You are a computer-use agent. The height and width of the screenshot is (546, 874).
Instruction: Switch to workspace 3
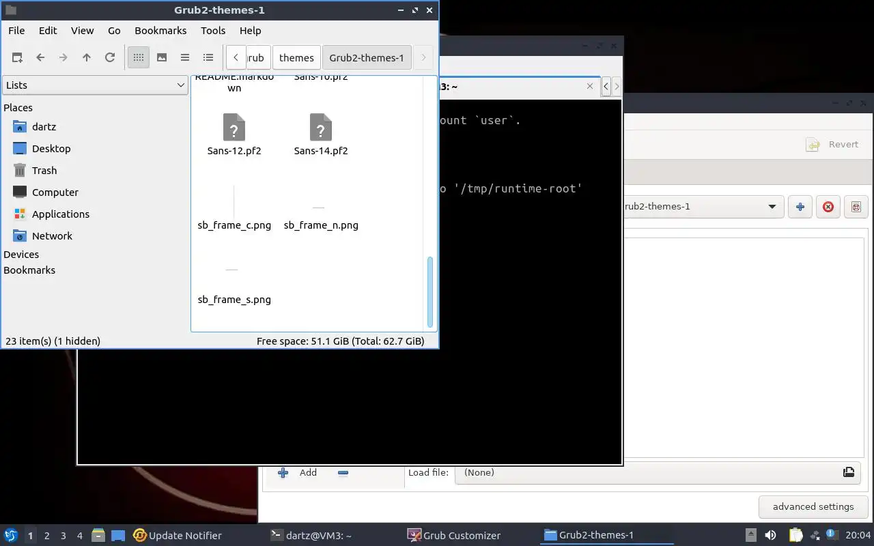pyautogui.click(x=64, y=536)
